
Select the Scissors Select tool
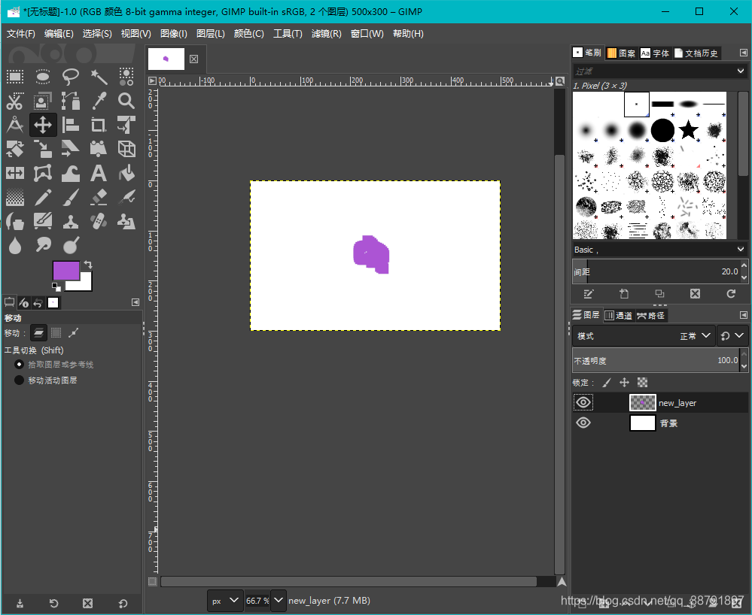[x=15, y=101]
